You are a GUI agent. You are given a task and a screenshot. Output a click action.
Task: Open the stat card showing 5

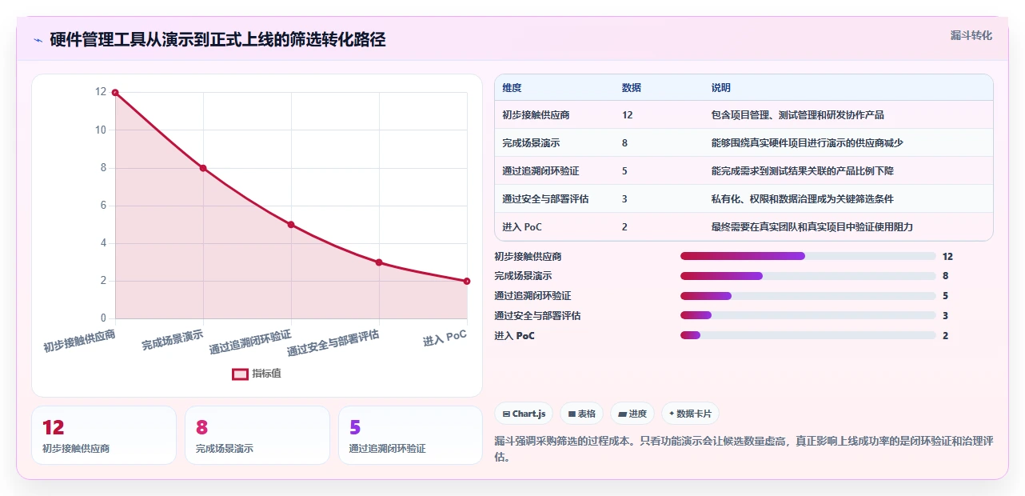click(x=411, y=435)
